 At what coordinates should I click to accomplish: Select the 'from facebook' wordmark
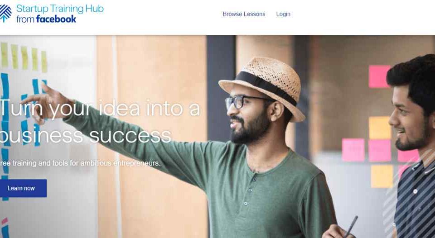click(46, 19)
